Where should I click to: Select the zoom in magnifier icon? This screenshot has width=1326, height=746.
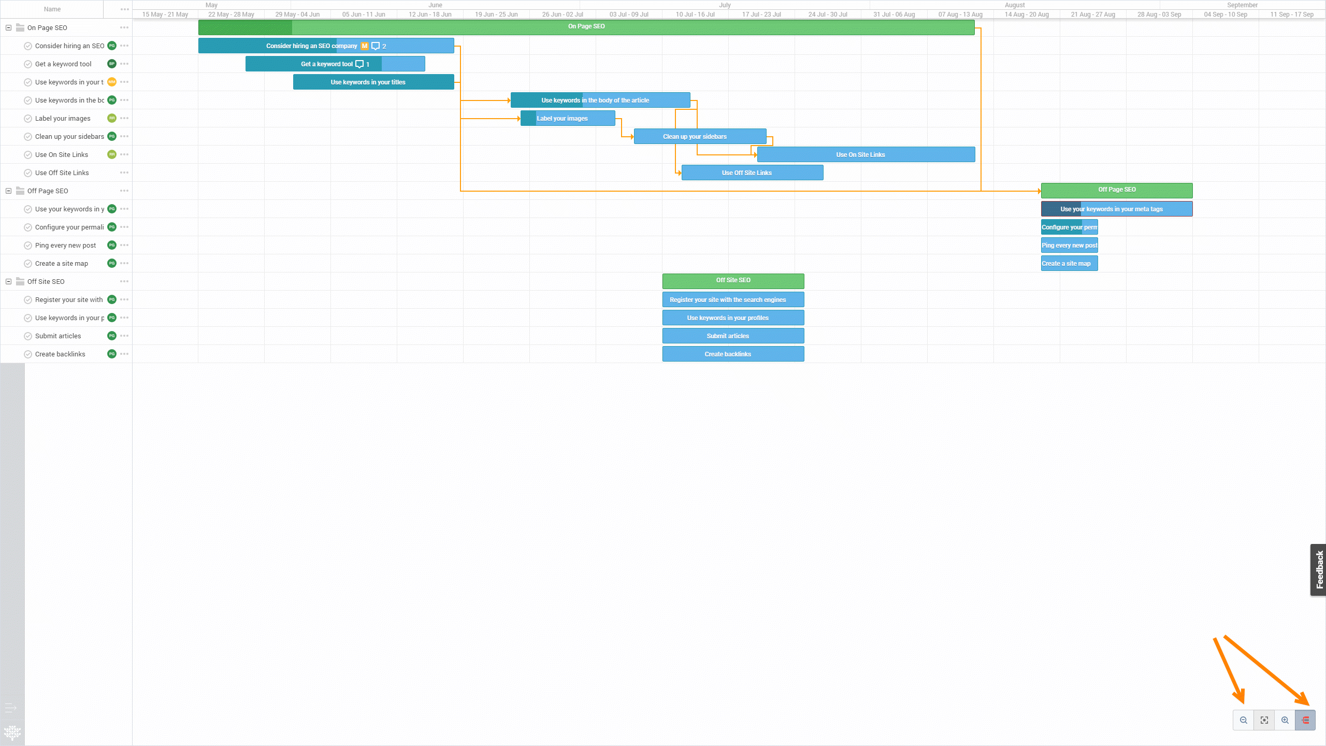pyautogui.click(x=1285, y=720)
